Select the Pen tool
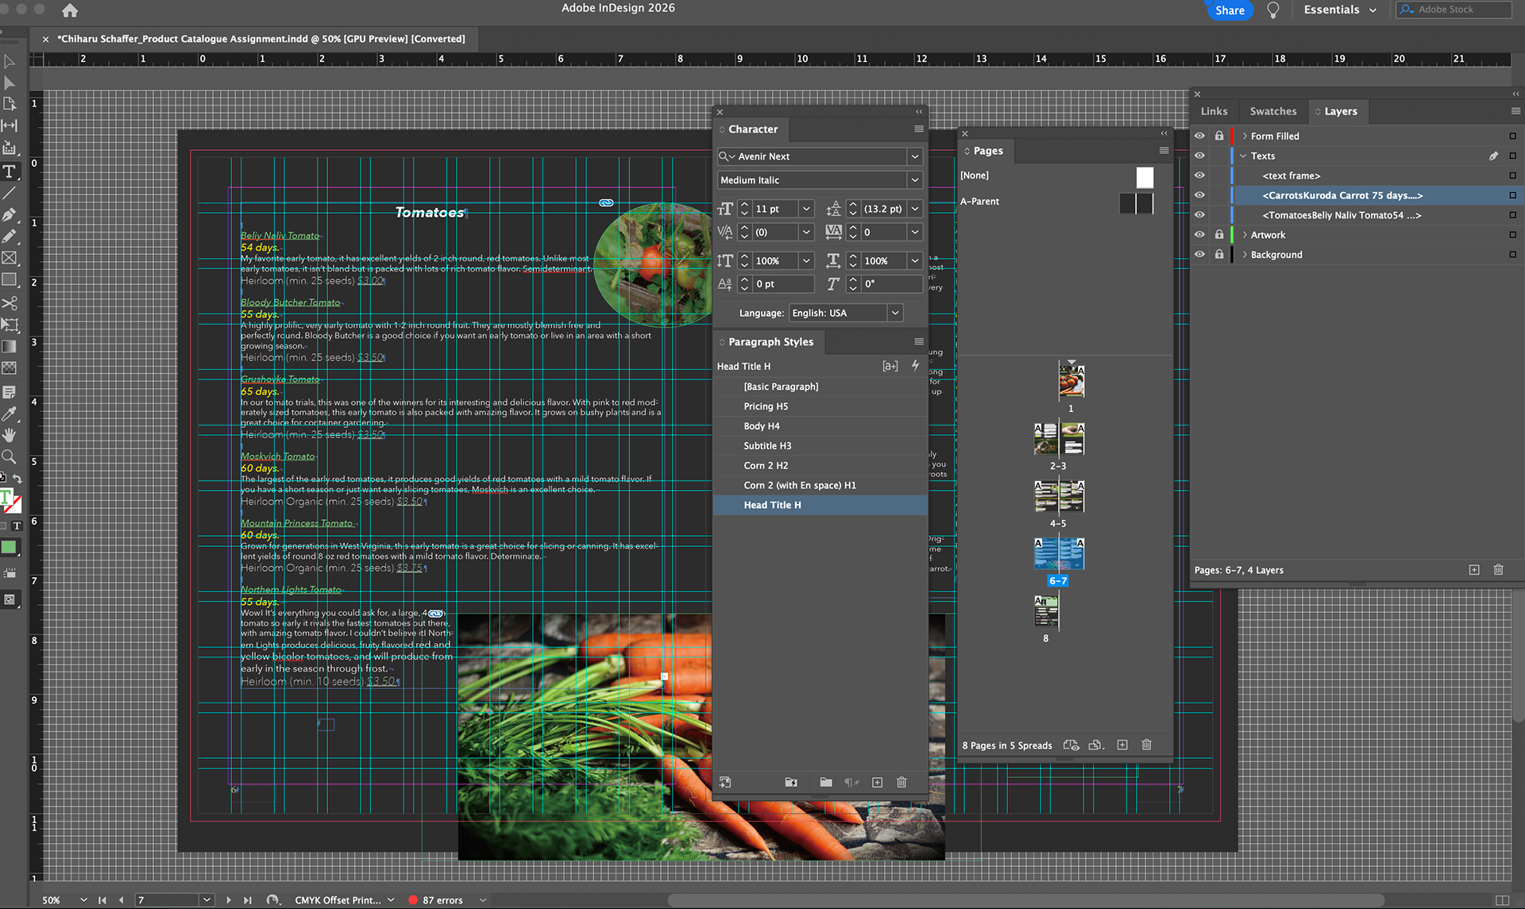 click(x=10, y=214)
